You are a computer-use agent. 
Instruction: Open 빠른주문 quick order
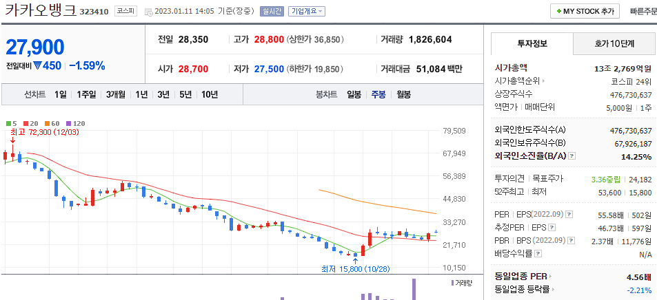click(643, 11)
